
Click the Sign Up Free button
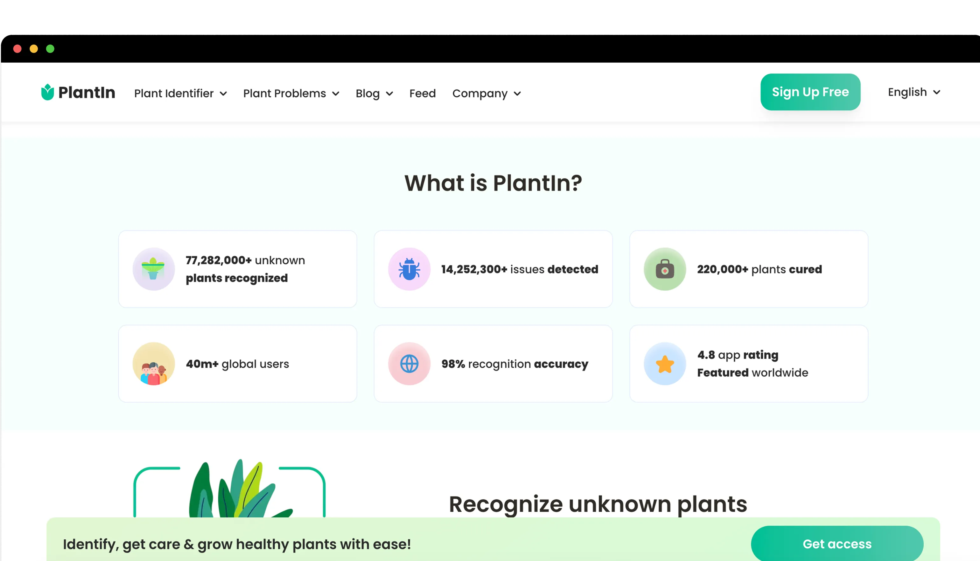(810, 92)
